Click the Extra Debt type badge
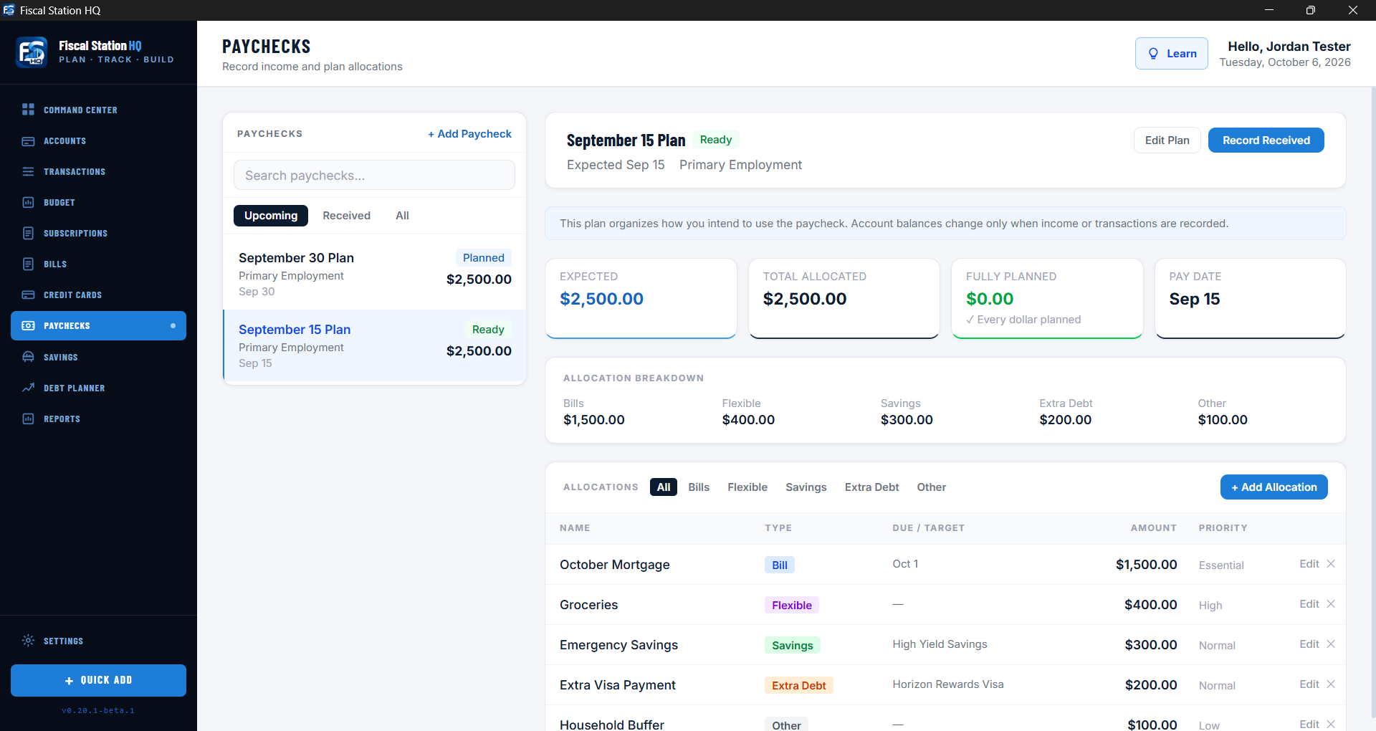The width and height of the screenshot is (1376, 731). coord(798,685)
